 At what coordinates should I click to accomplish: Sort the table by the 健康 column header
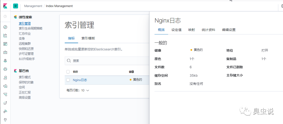click(131, 72)
